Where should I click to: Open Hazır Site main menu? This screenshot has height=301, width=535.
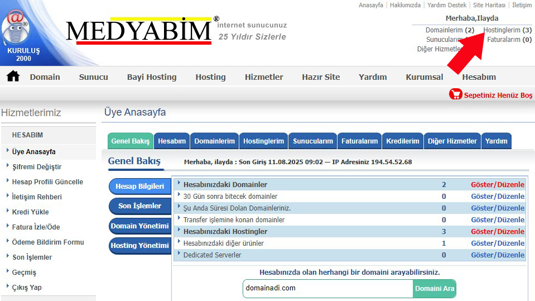(x=321, y=77)
